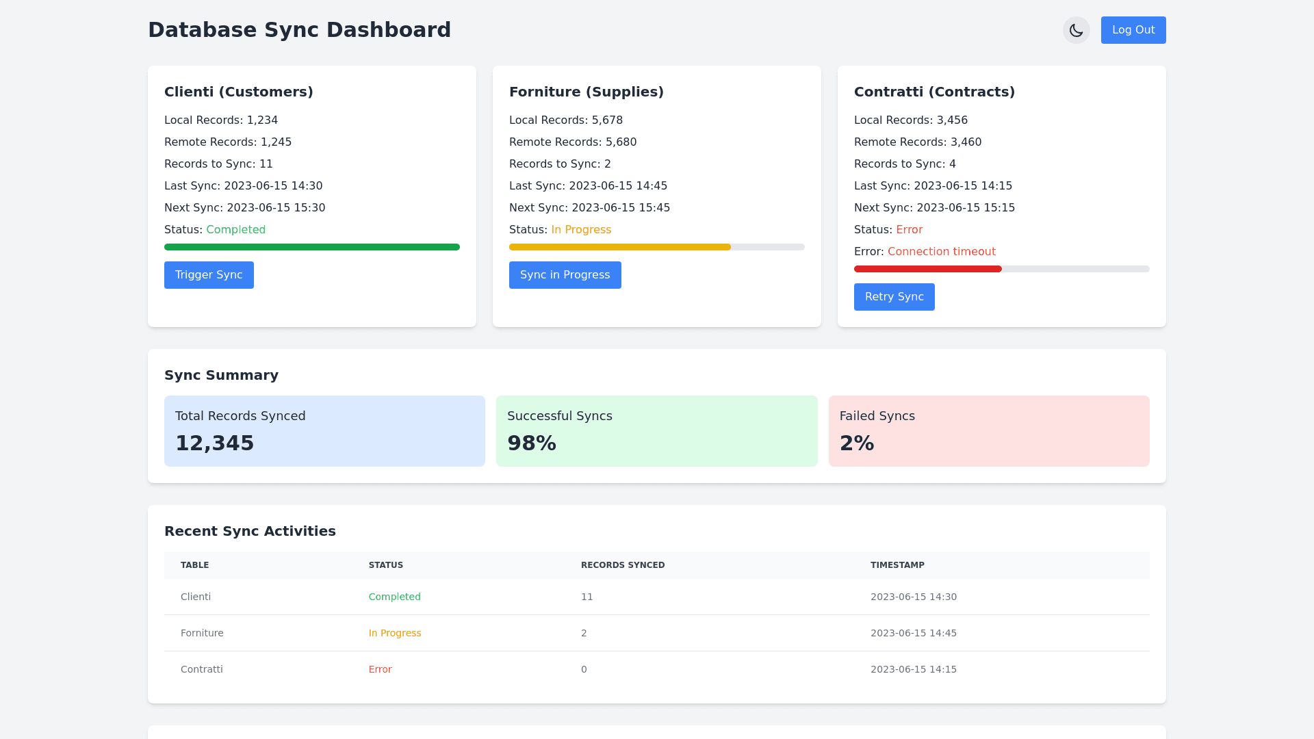This screenshot has width=1314, height=739.
Task: Click the yellow Forniture progress bar
Action: [620, 247]
